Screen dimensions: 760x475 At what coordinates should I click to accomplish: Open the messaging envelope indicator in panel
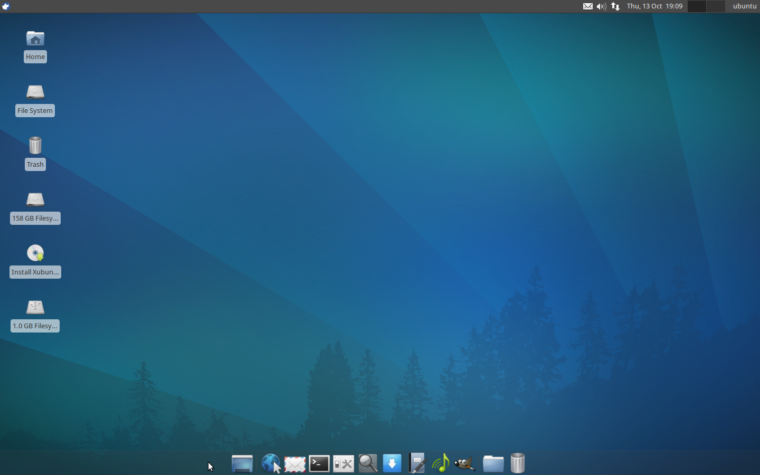(587, 6)
